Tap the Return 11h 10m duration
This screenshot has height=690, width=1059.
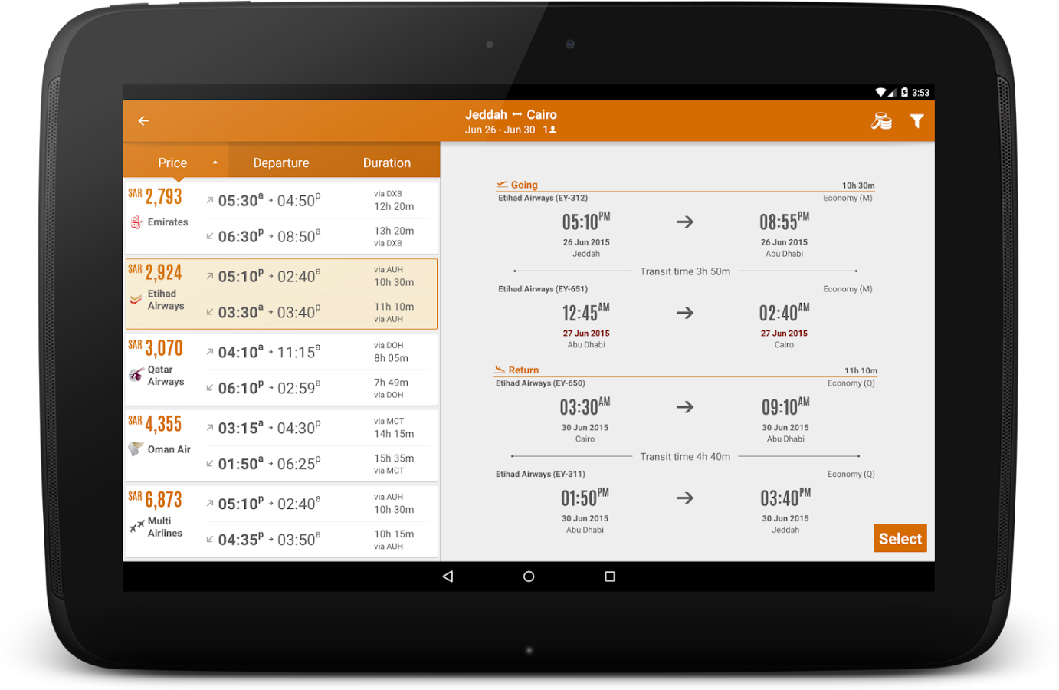point(861,370)
